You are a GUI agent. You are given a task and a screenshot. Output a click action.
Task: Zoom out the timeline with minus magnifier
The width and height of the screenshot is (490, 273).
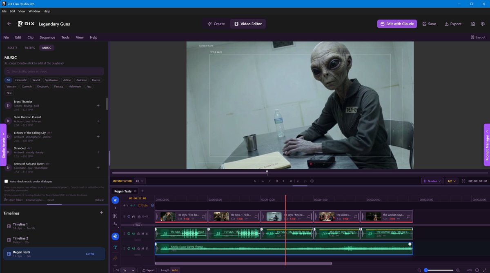pyautogui.click(x=419, y=270)
